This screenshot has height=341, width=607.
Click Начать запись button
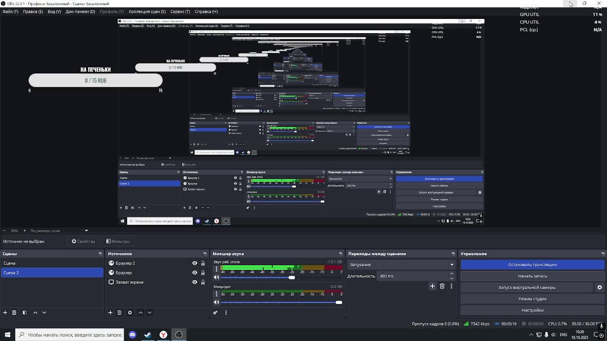pos(533,276)
